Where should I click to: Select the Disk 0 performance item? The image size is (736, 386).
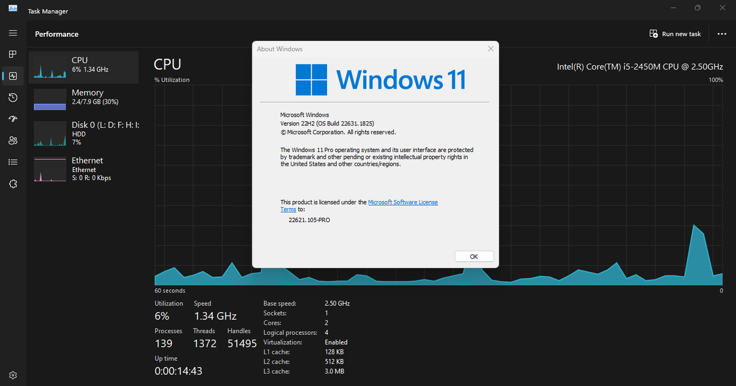[x=84, y=133]
